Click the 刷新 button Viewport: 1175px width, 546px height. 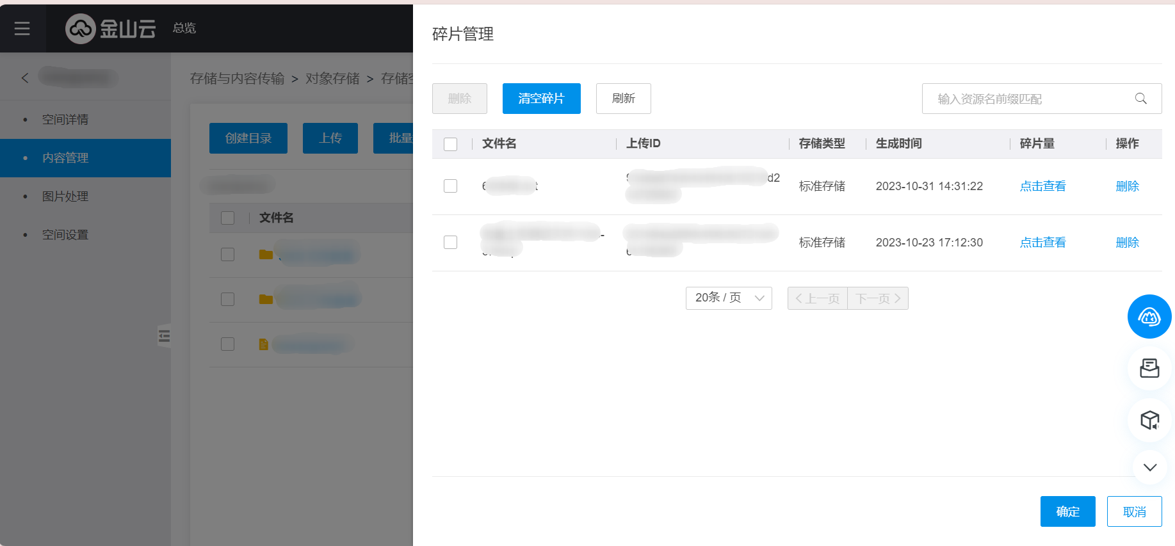[x=624, y=99]
